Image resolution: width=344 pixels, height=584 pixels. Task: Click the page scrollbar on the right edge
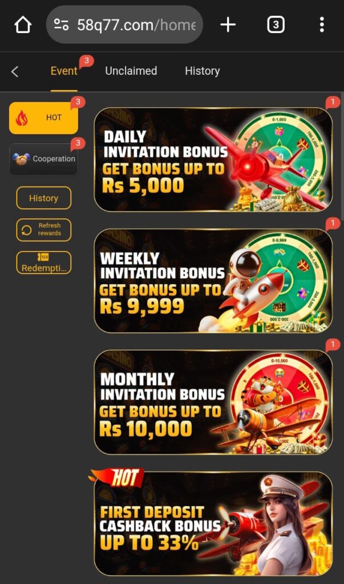(342, 156)
